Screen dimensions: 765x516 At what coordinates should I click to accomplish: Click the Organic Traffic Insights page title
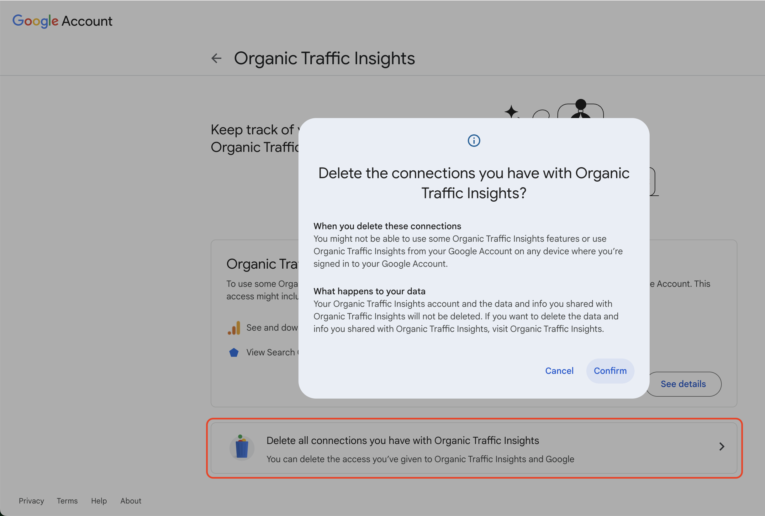tap(324, 58)
